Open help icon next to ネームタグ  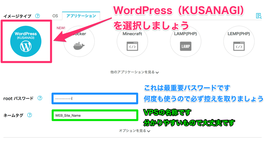tap(29, 115)
